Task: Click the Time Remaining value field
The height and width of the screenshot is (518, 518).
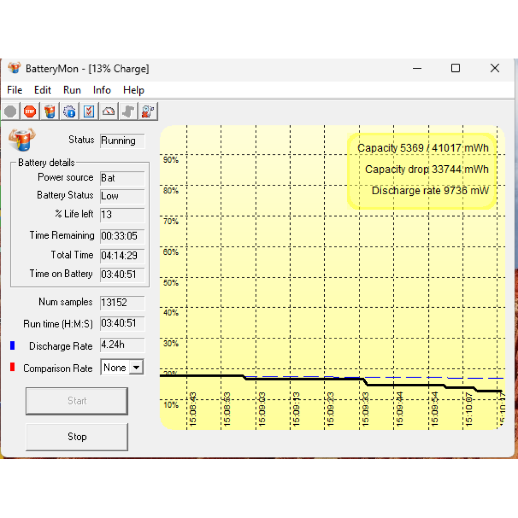Action: tap(122, 236)
